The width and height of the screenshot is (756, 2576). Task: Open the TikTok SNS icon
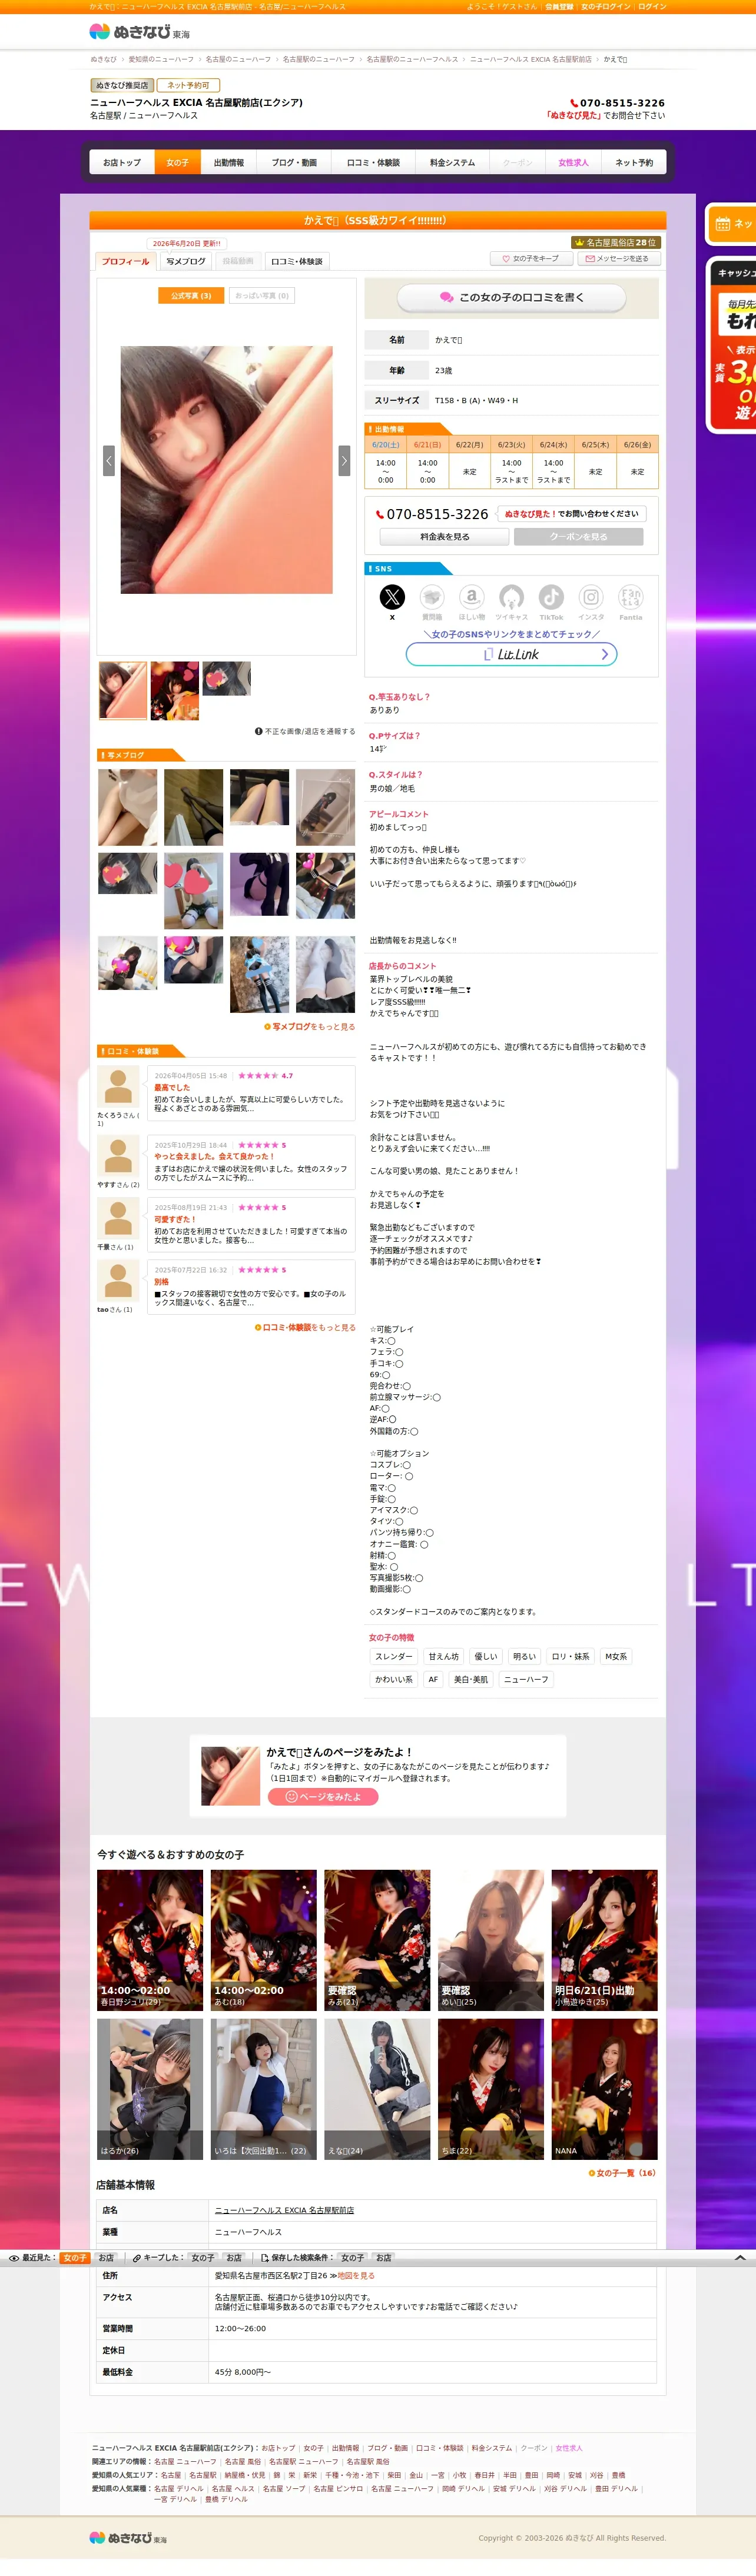pos(551,597)
